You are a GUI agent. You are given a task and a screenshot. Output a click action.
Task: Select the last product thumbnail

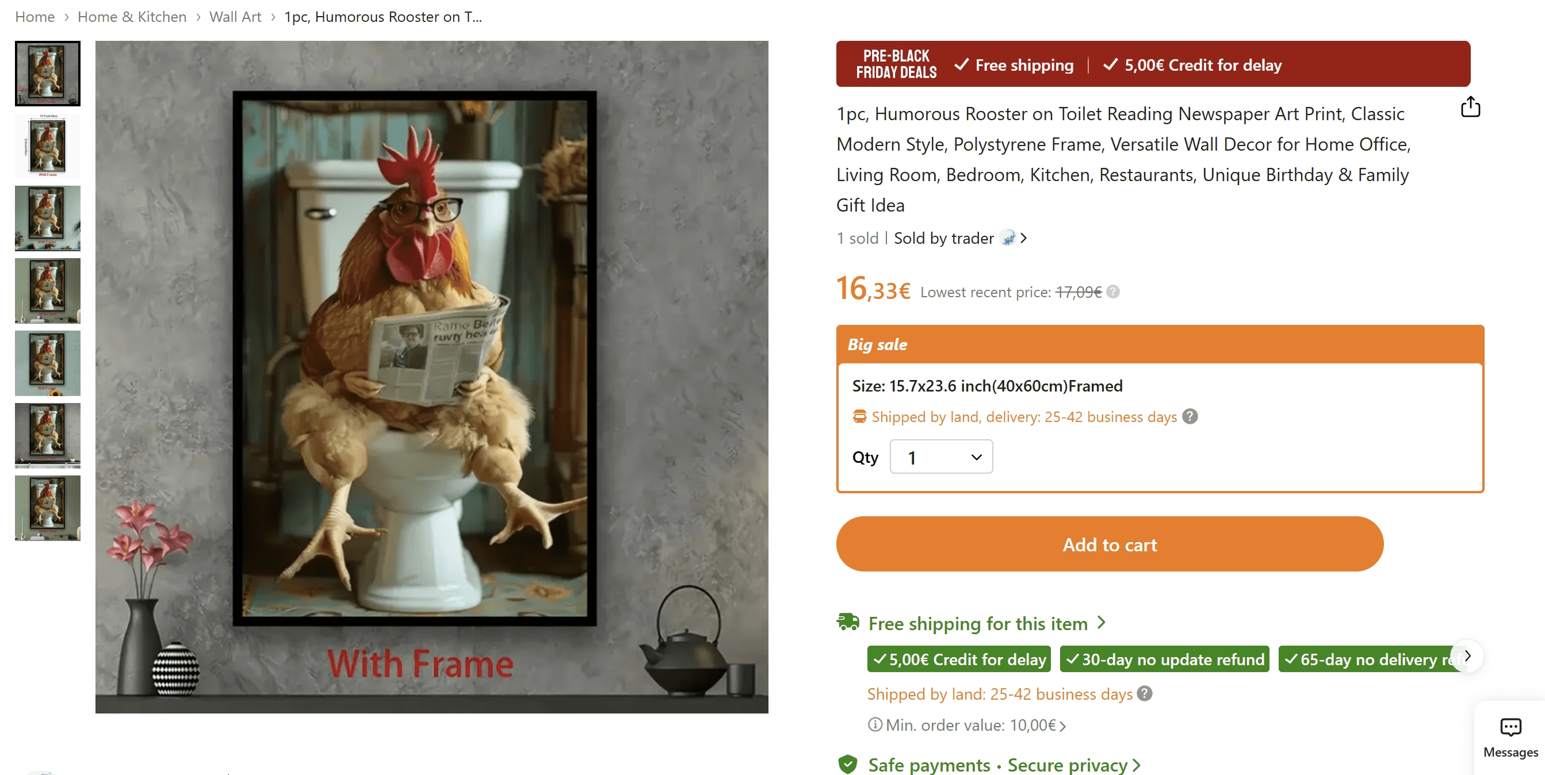[x=47, y=508]
